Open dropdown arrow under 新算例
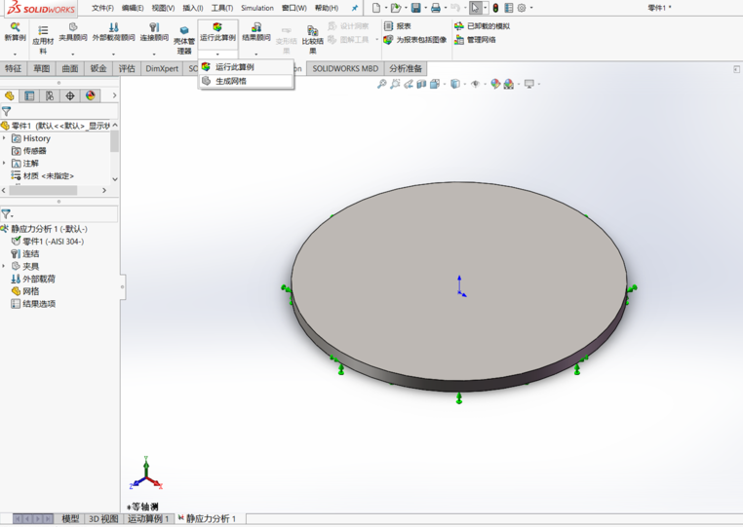 coord(16,54)
